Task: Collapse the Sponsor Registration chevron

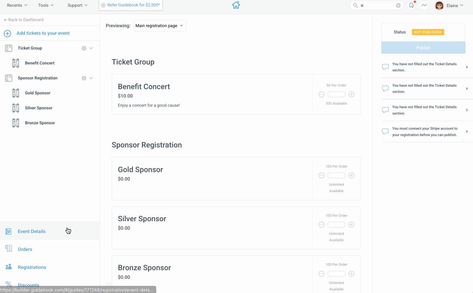Action: (x=91, y=78)
